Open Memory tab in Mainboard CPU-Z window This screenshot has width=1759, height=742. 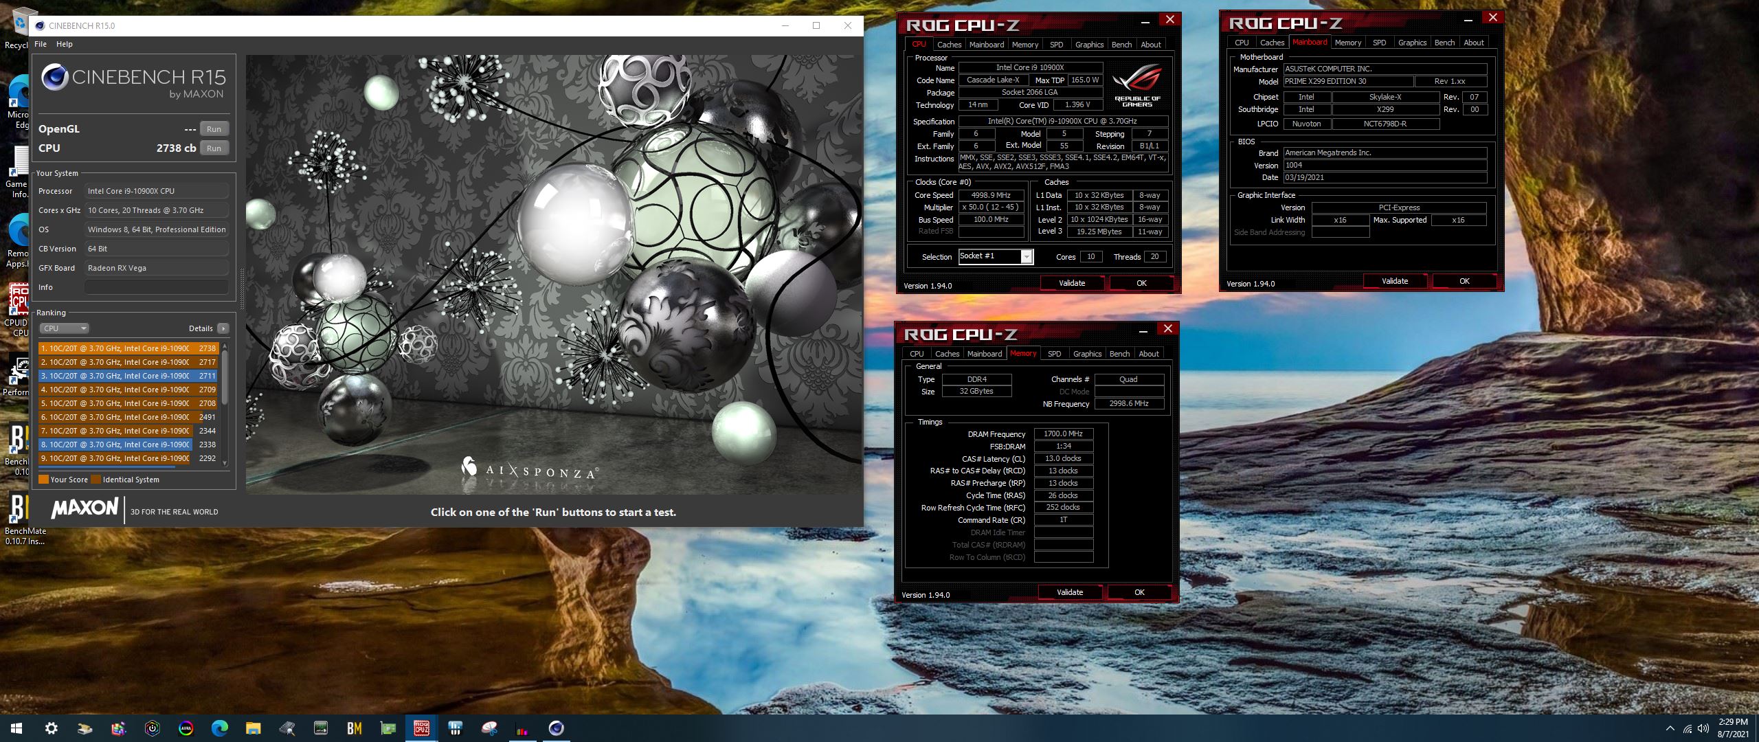pos(1347,43)
